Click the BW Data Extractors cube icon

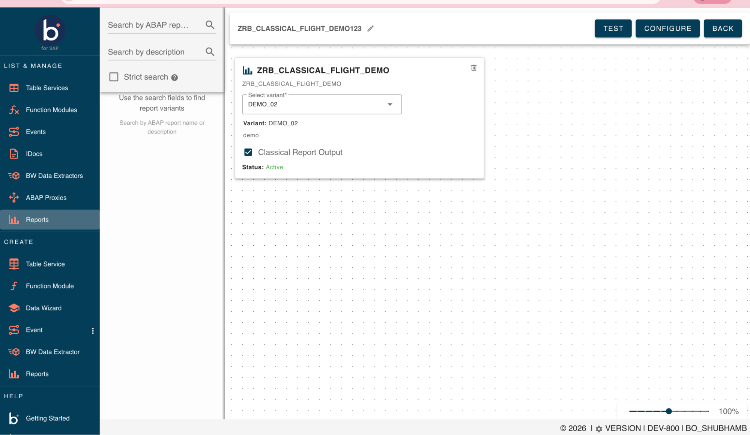tap(14, 175)
